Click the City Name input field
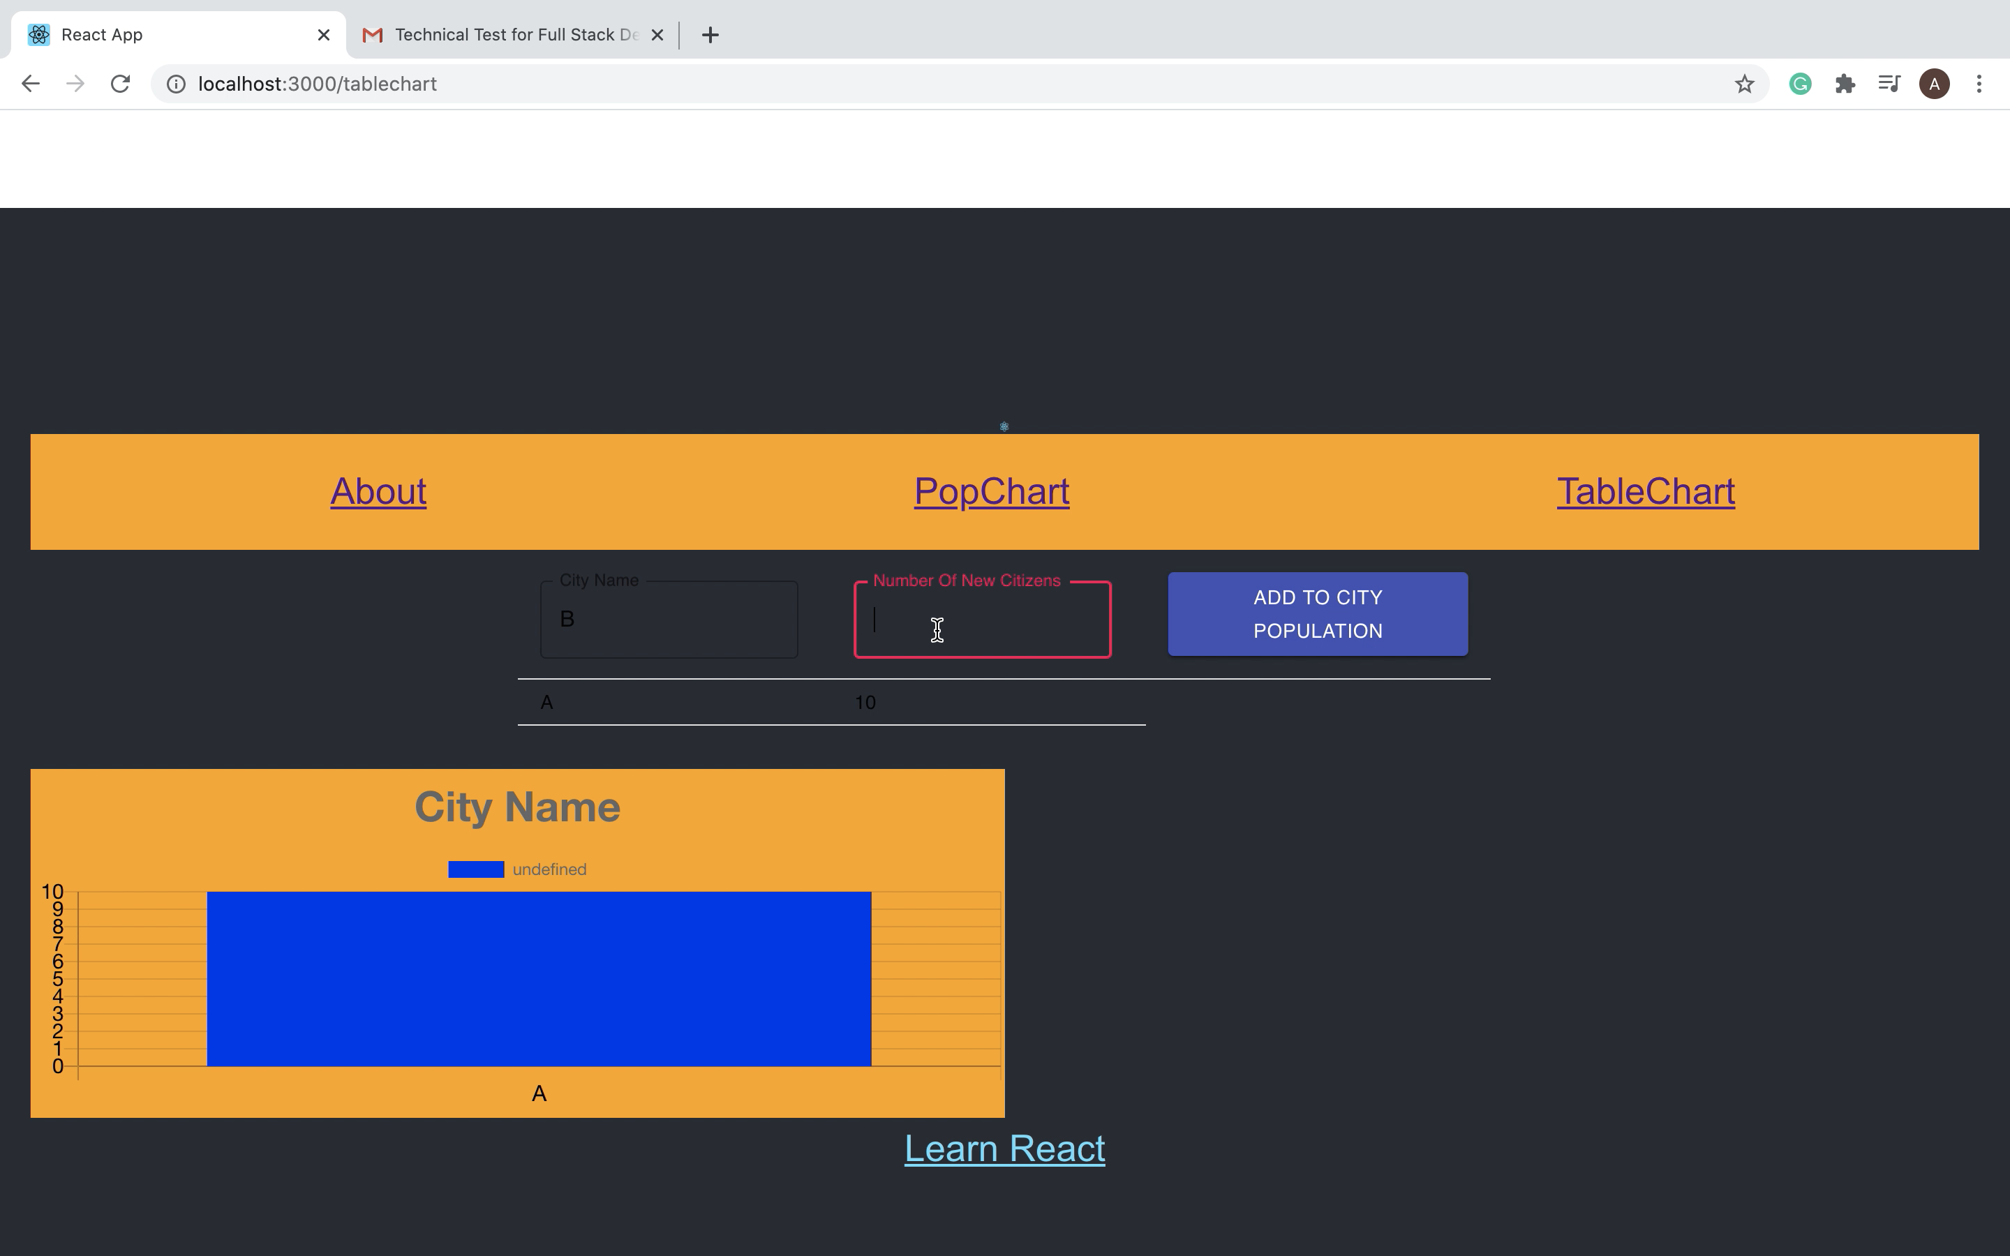2010x1256 pixels. [x=669, y=618]
